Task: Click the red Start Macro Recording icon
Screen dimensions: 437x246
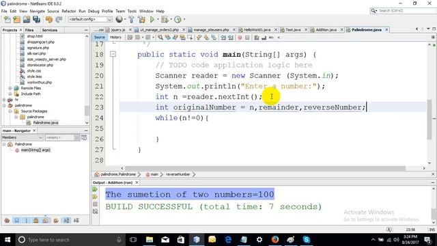Action: pos(240,38)
